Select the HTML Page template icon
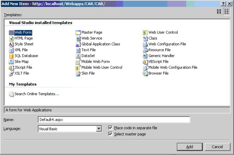234x155 pixels. [x=11, y=39]
